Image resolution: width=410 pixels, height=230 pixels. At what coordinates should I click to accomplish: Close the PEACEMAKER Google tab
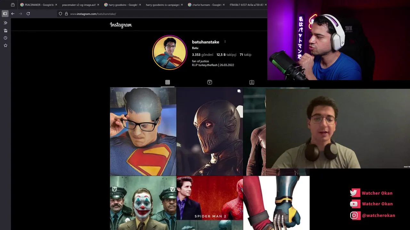click(56, 5)
